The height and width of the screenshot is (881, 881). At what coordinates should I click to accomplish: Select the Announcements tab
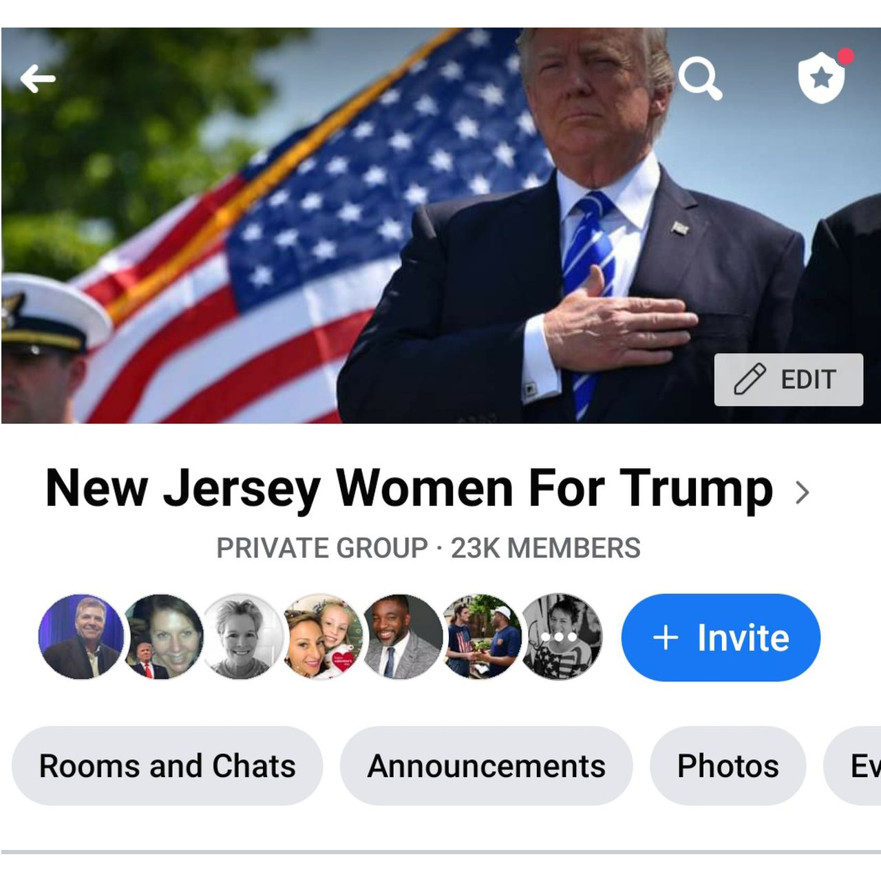coord(487,766)
